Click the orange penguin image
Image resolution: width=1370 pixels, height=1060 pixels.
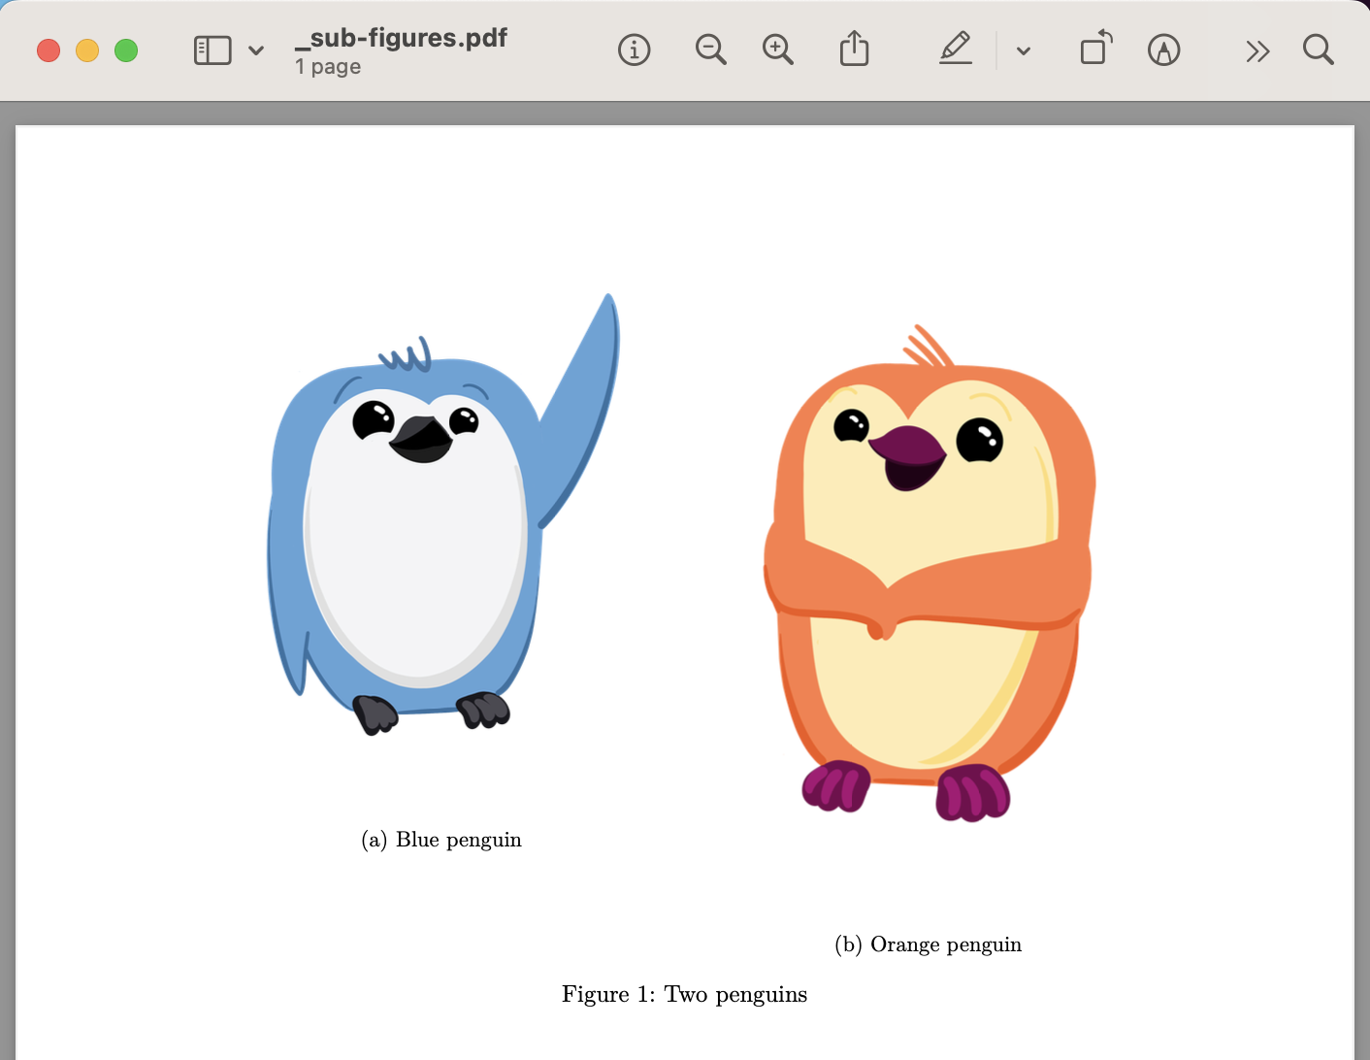tap(930, 582)
